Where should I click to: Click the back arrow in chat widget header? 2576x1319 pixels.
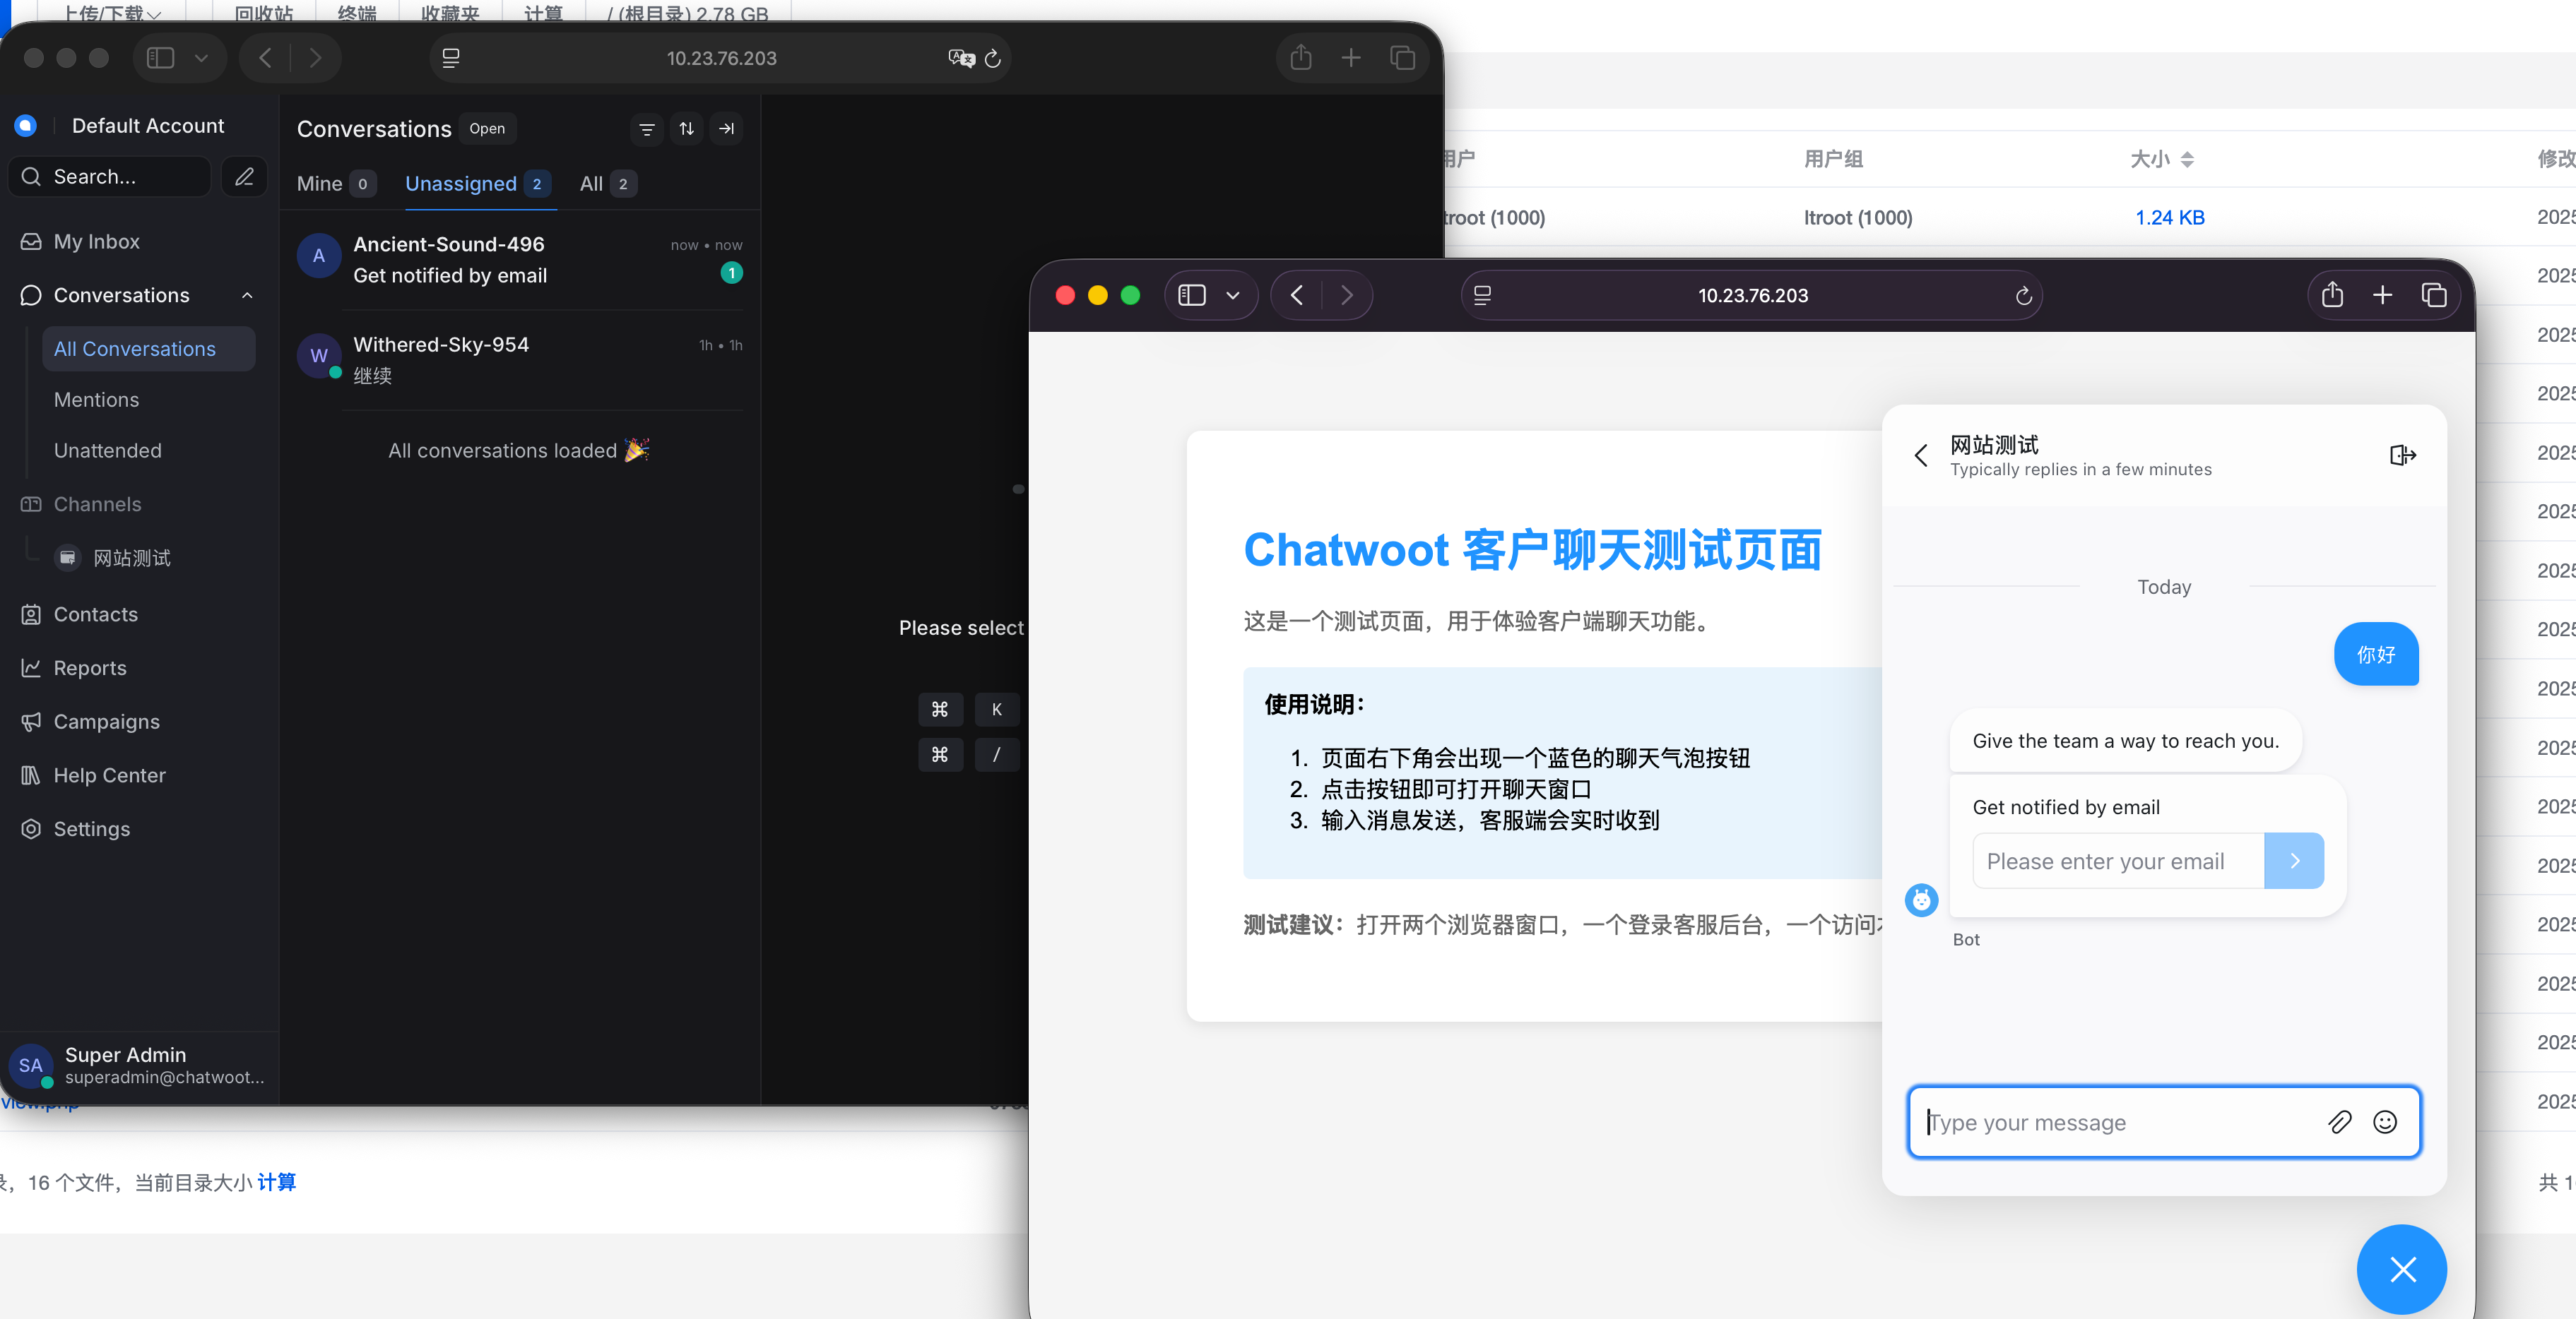pos(1921,455)
